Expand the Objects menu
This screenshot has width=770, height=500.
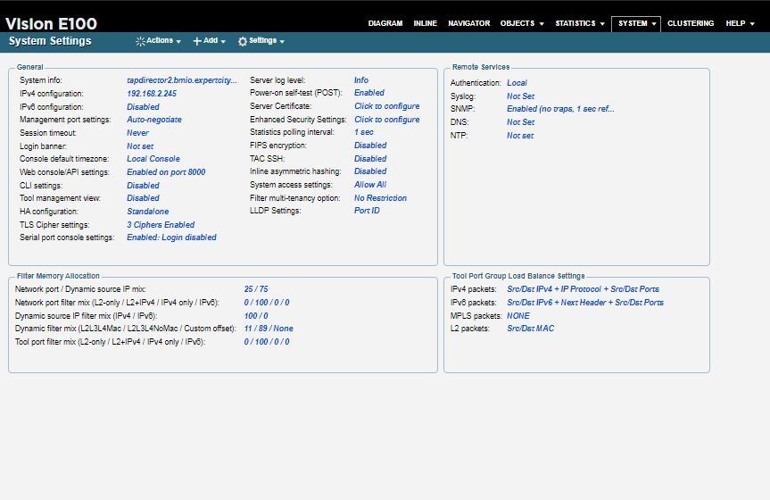[521, 23]
